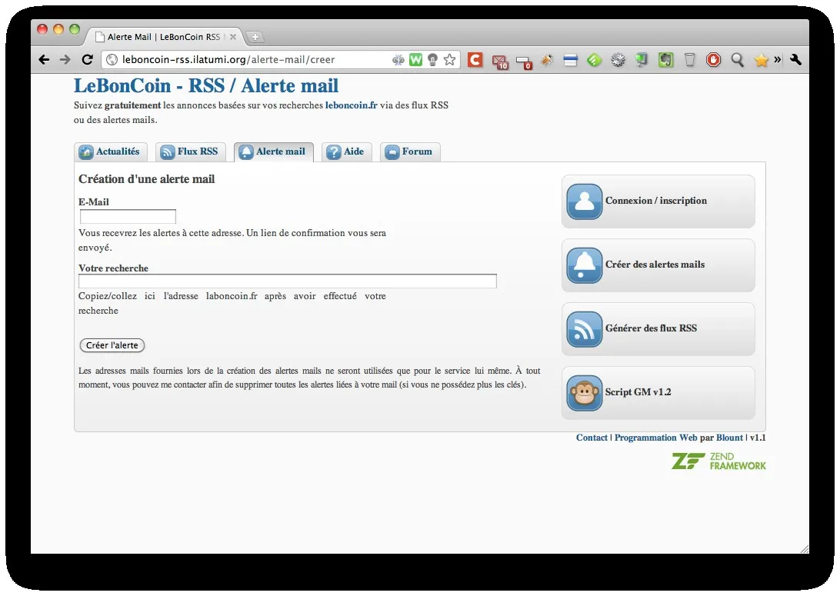Click the globe site info icon

click(x=112, y=60)
